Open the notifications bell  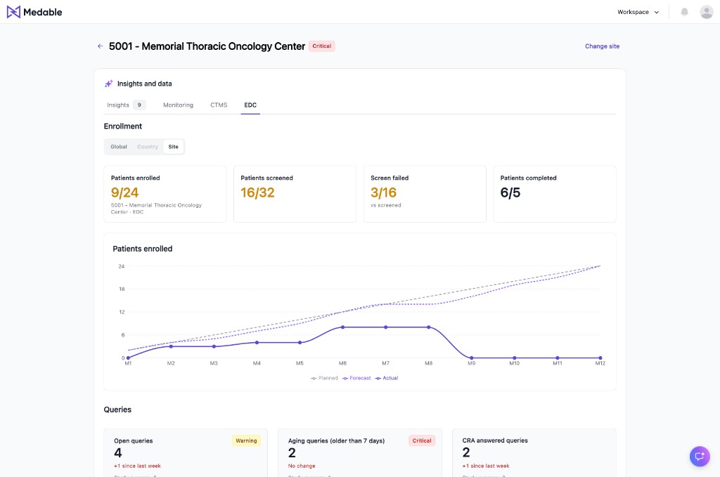click(x=684, y=12)
